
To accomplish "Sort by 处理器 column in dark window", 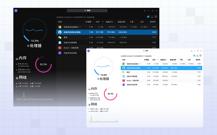I will tap(88, 22).
